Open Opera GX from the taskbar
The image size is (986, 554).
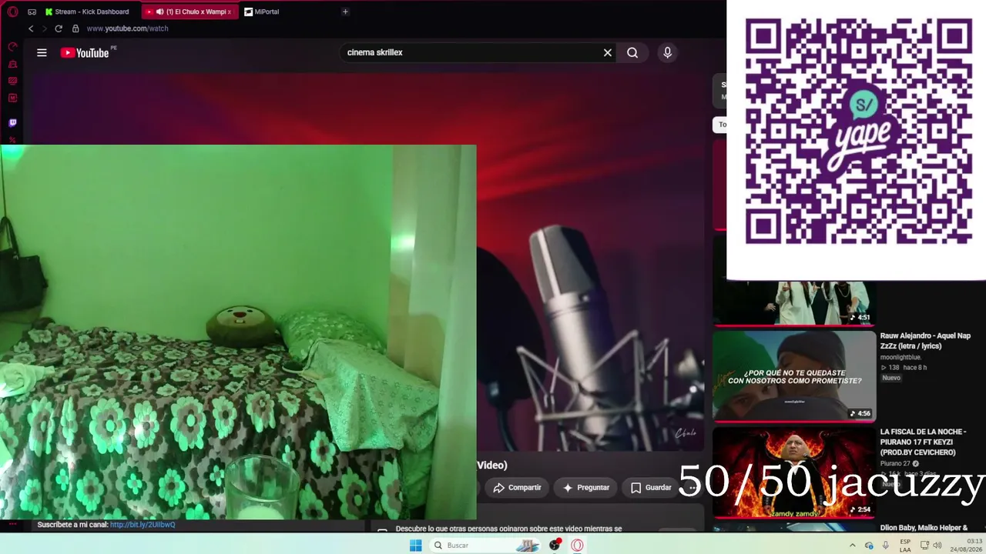tap(577, 545)
